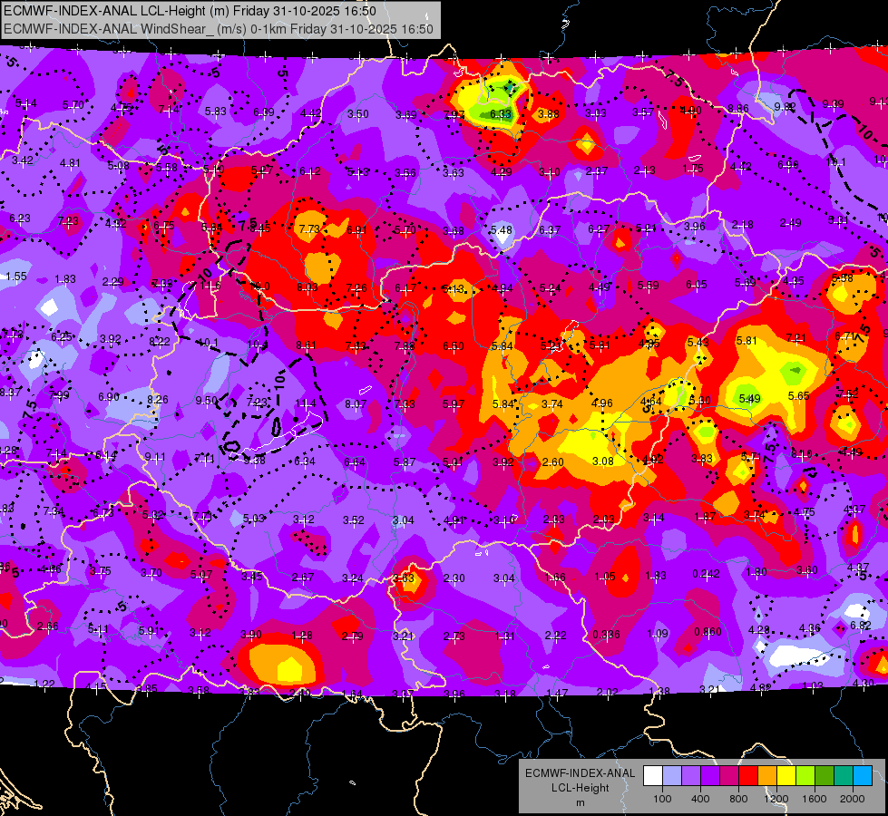888x816 pixels.
Task: Click the grid value "1.28"
Action: (x=302, y=636)
